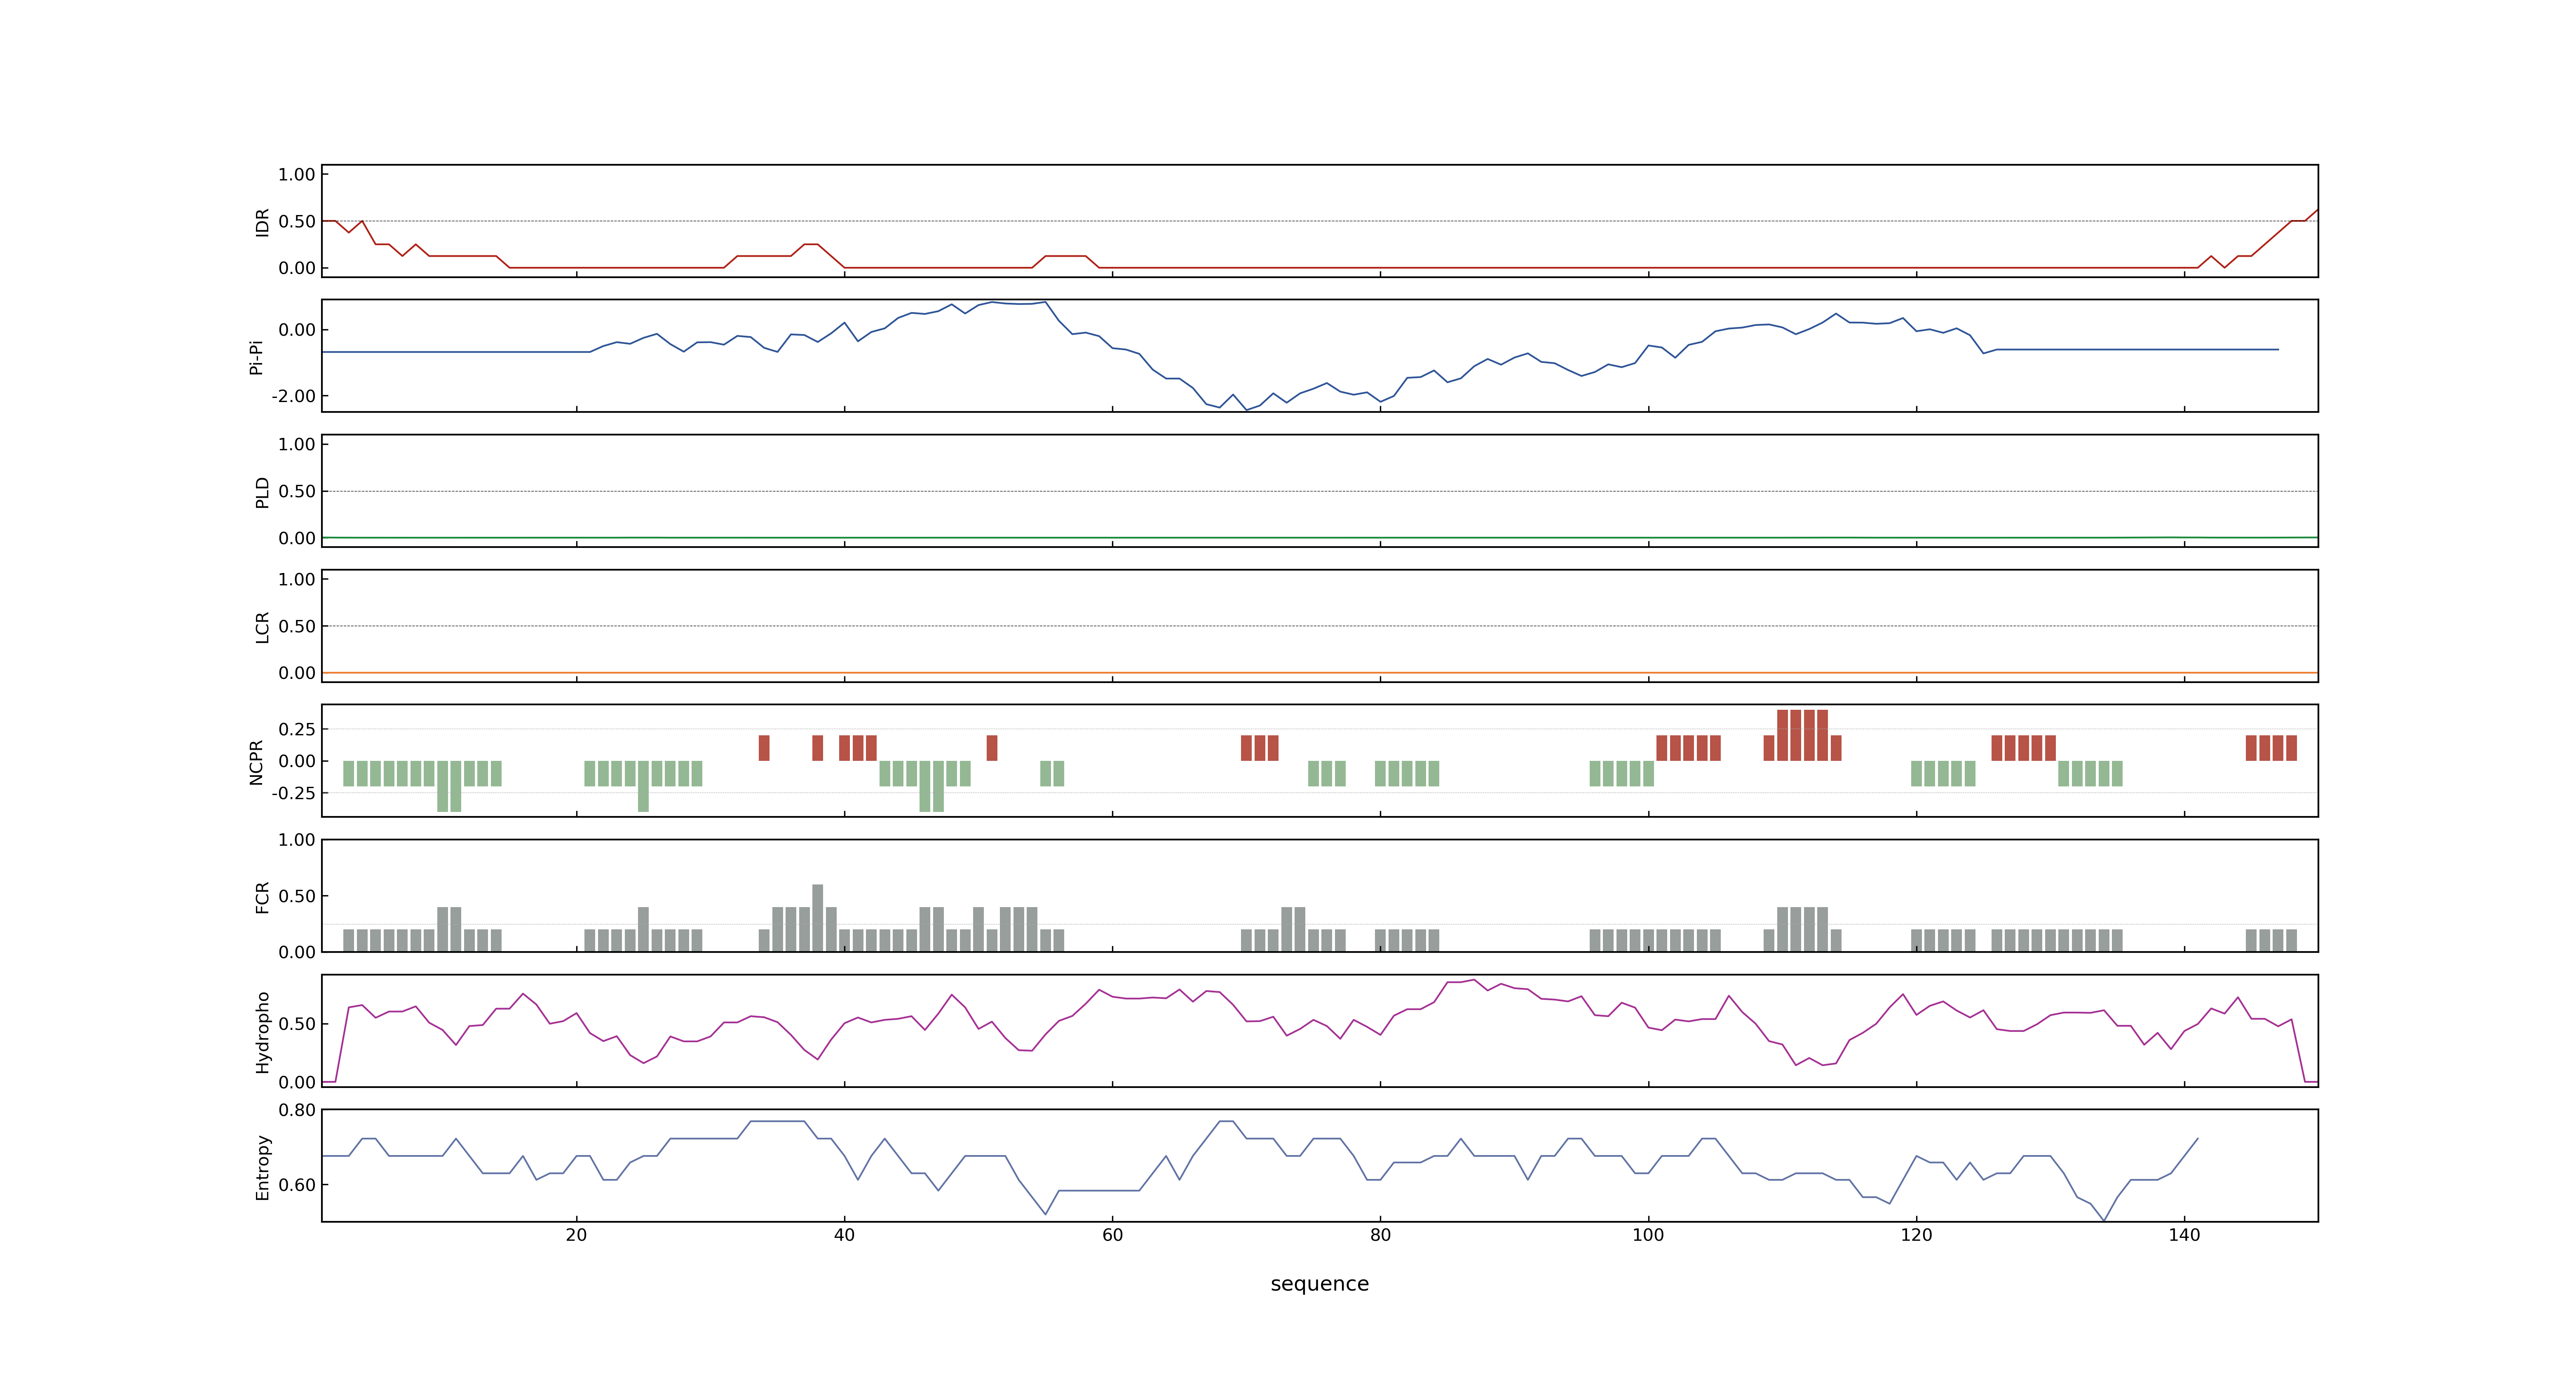The image size is (2576, 1373).
Task: Click the 0.50 tick in PLD panel
Action: click(x=297, y=491)
